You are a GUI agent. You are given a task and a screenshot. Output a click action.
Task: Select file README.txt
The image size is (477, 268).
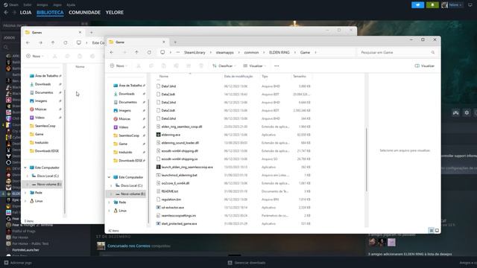click(170, 191)
